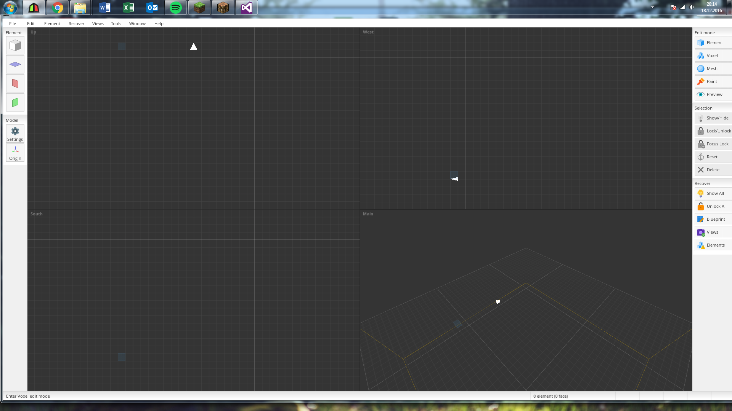Viewport: 732px width, 411px height.
Task: Recover Views from panel
Action: (x=713, y=232)
